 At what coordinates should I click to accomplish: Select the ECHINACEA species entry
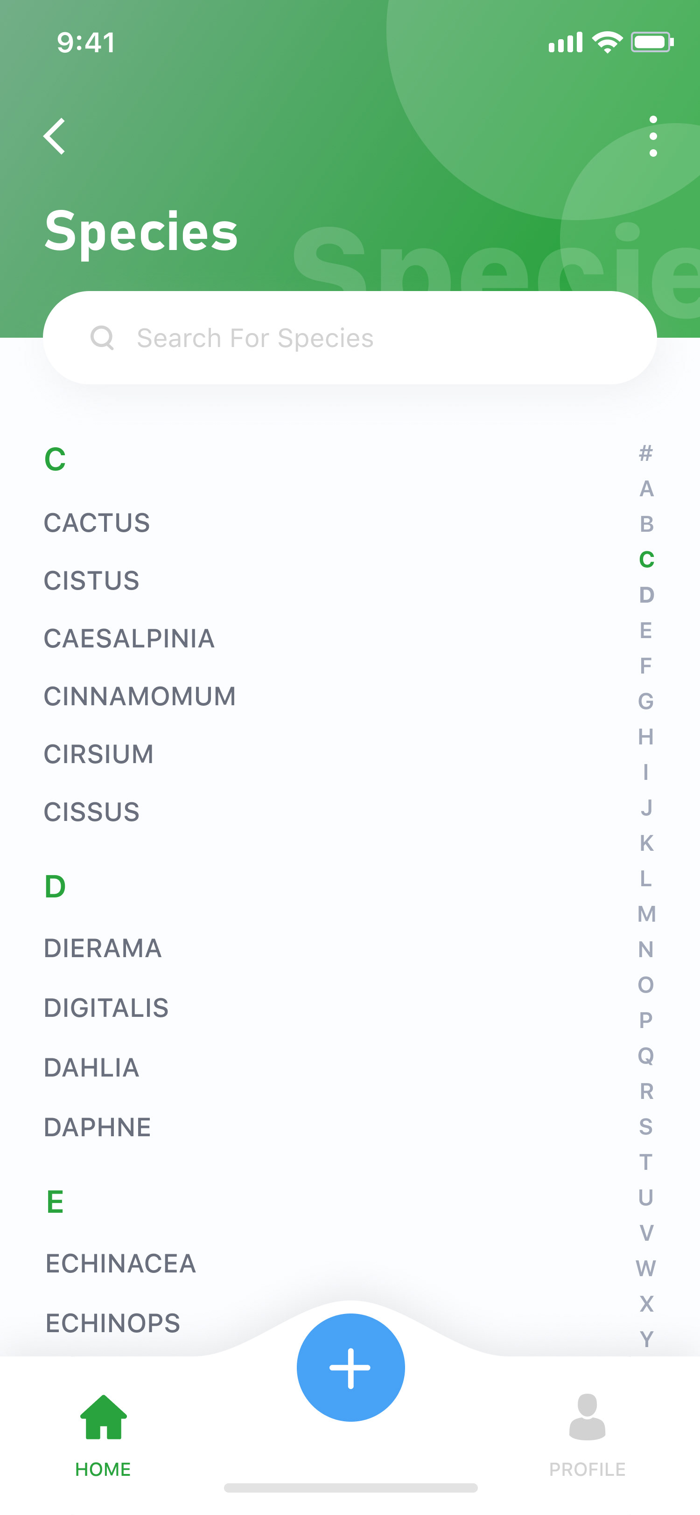click(x=121, y=1263)
